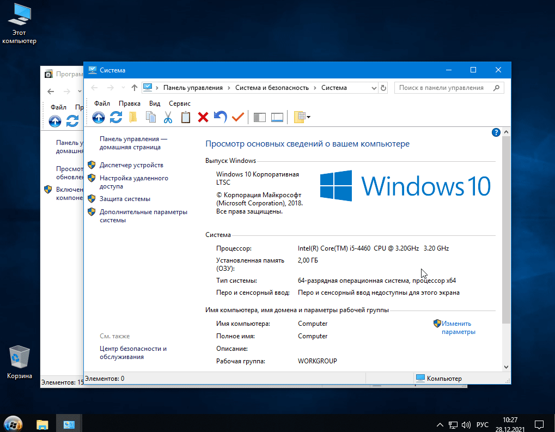Click the refresh arrows icon in Система toolbar
This screenshot has height=432, width=555.
coord(116,117)
